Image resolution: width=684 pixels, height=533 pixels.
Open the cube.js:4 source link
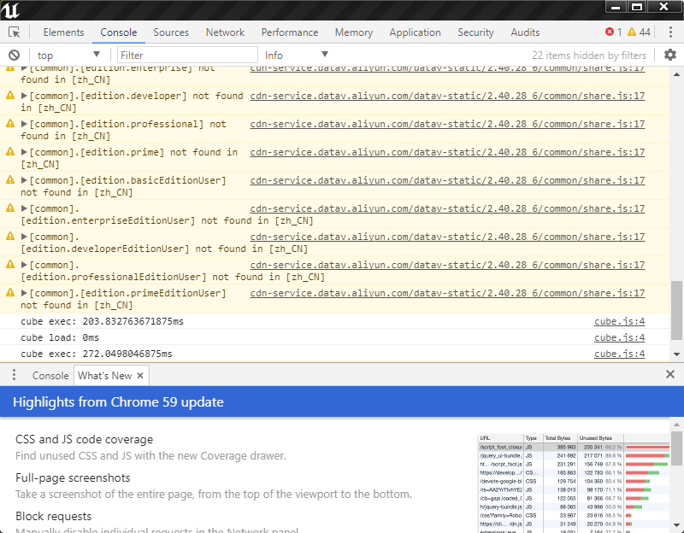coord(619,321)
